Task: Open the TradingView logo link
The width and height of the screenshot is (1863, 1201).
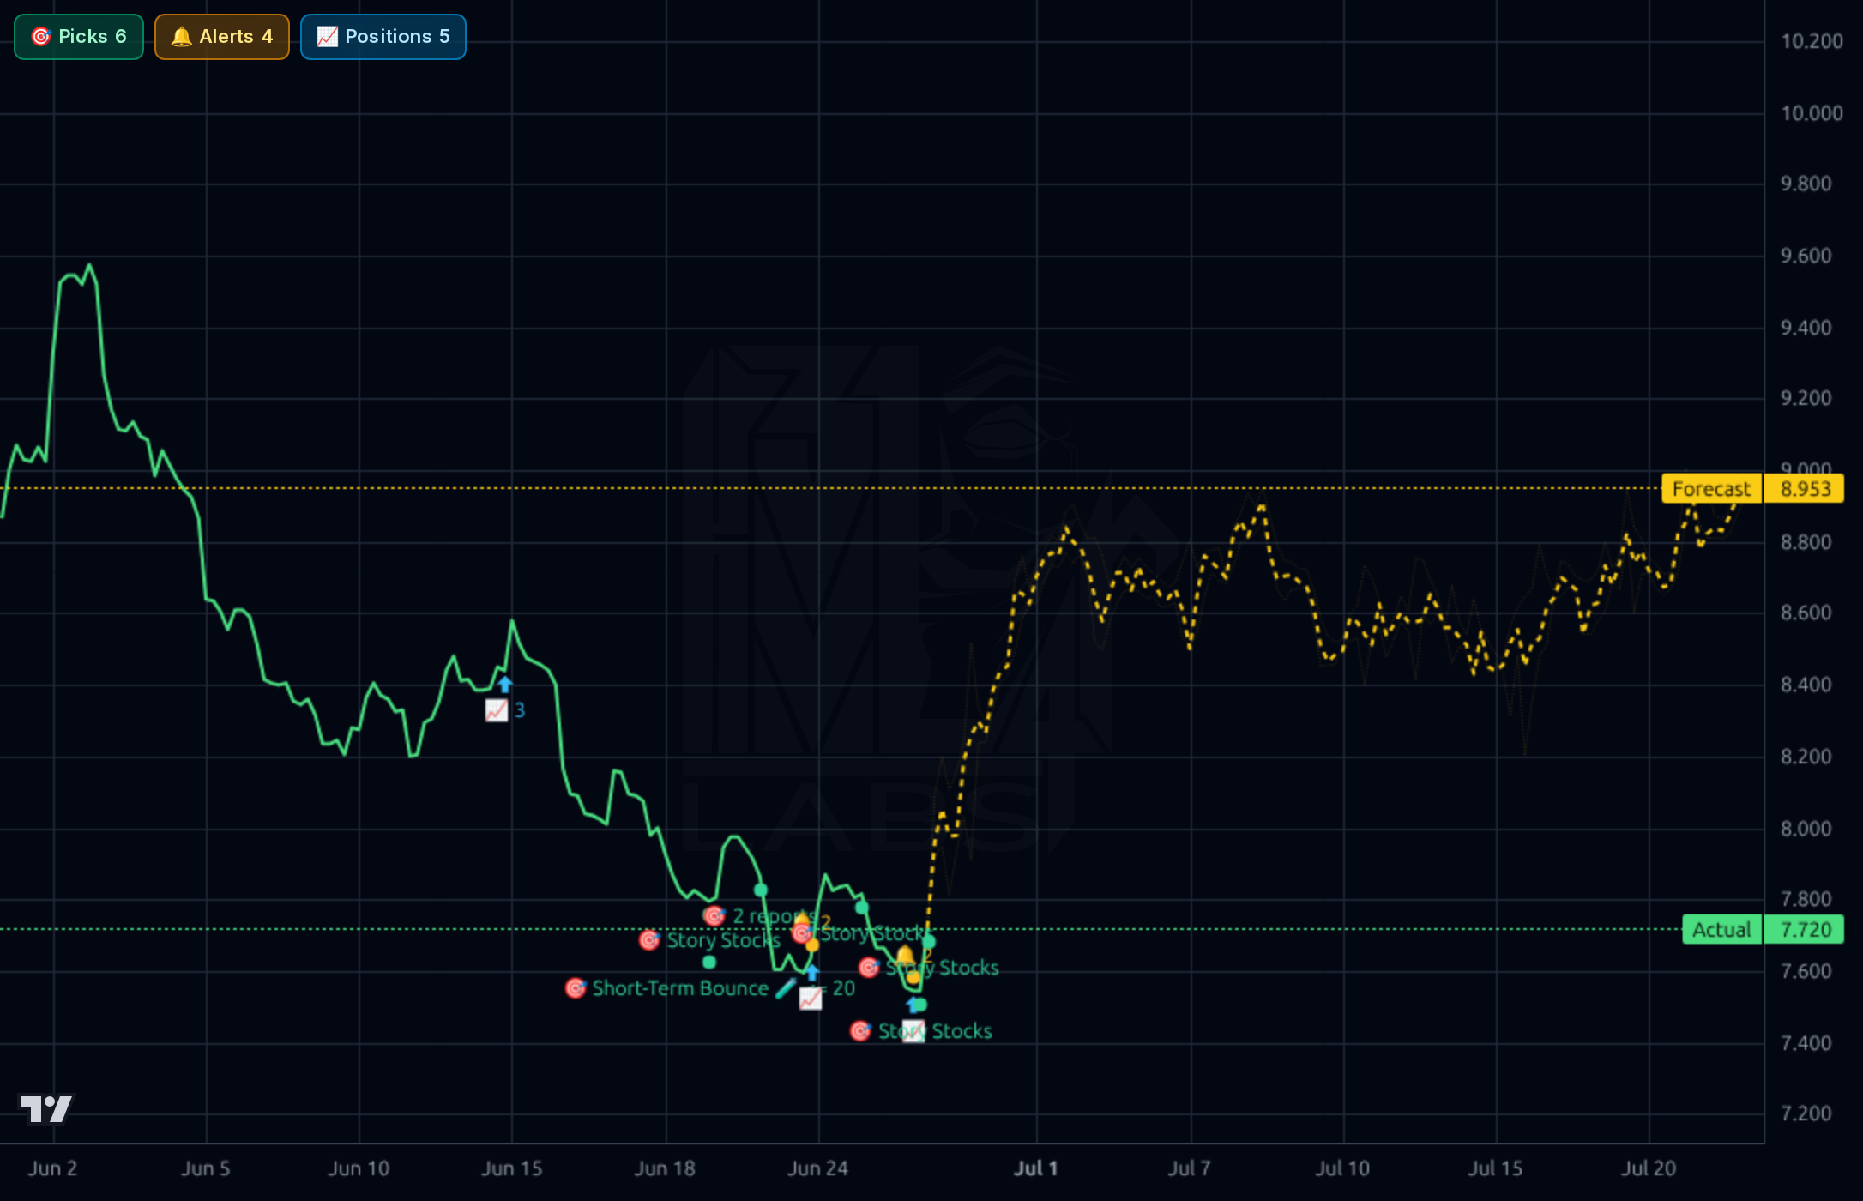Action: 47,1108
